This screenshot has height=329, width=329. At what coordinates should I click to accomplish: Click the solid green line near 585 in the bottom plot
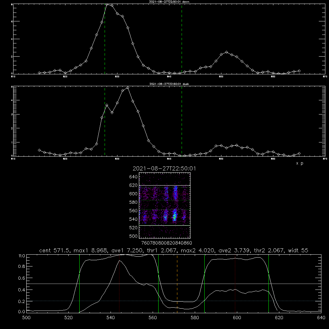[205, 283]
